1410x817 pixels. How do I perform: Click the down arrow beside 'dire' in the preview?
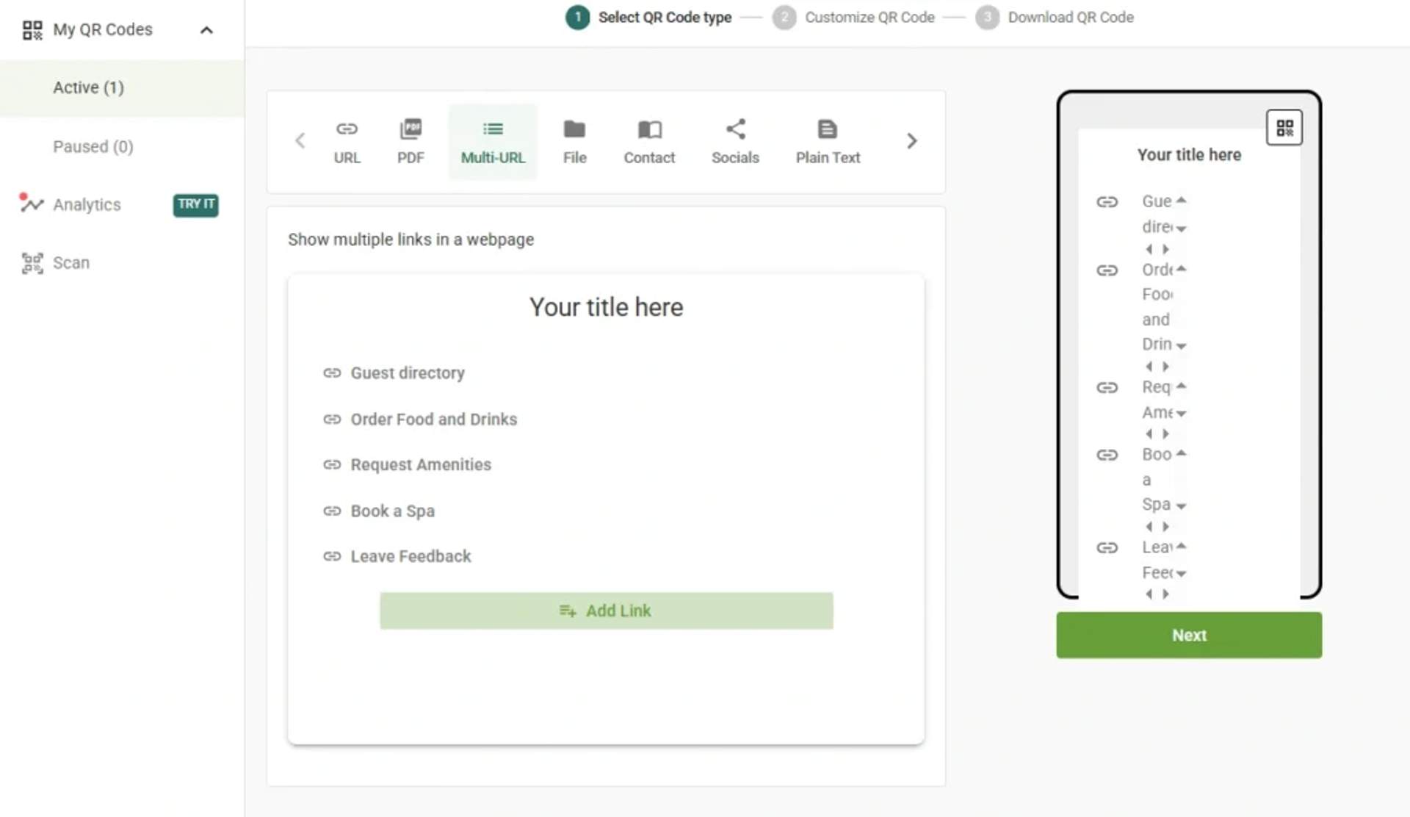click(1181, 228)
